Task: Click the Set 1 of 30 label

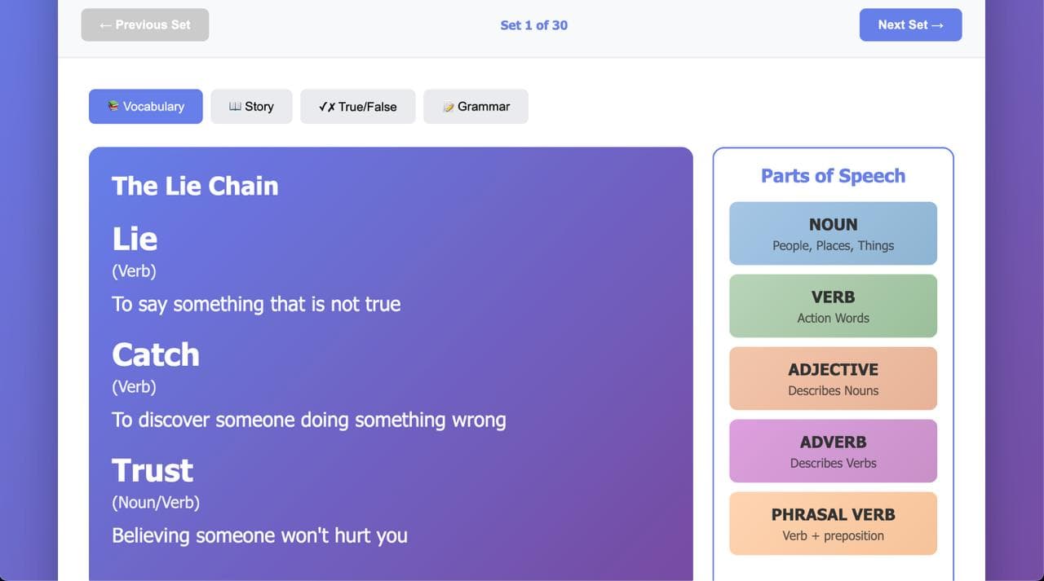Action: 534,25
